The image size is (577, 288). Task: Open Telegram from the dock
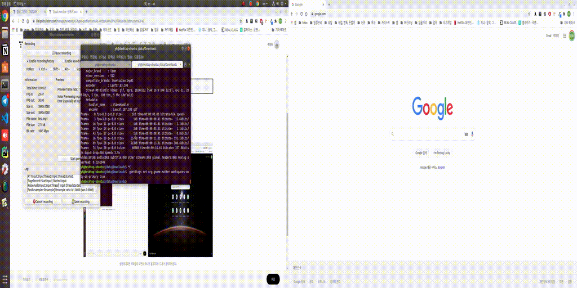pos(5,101)
